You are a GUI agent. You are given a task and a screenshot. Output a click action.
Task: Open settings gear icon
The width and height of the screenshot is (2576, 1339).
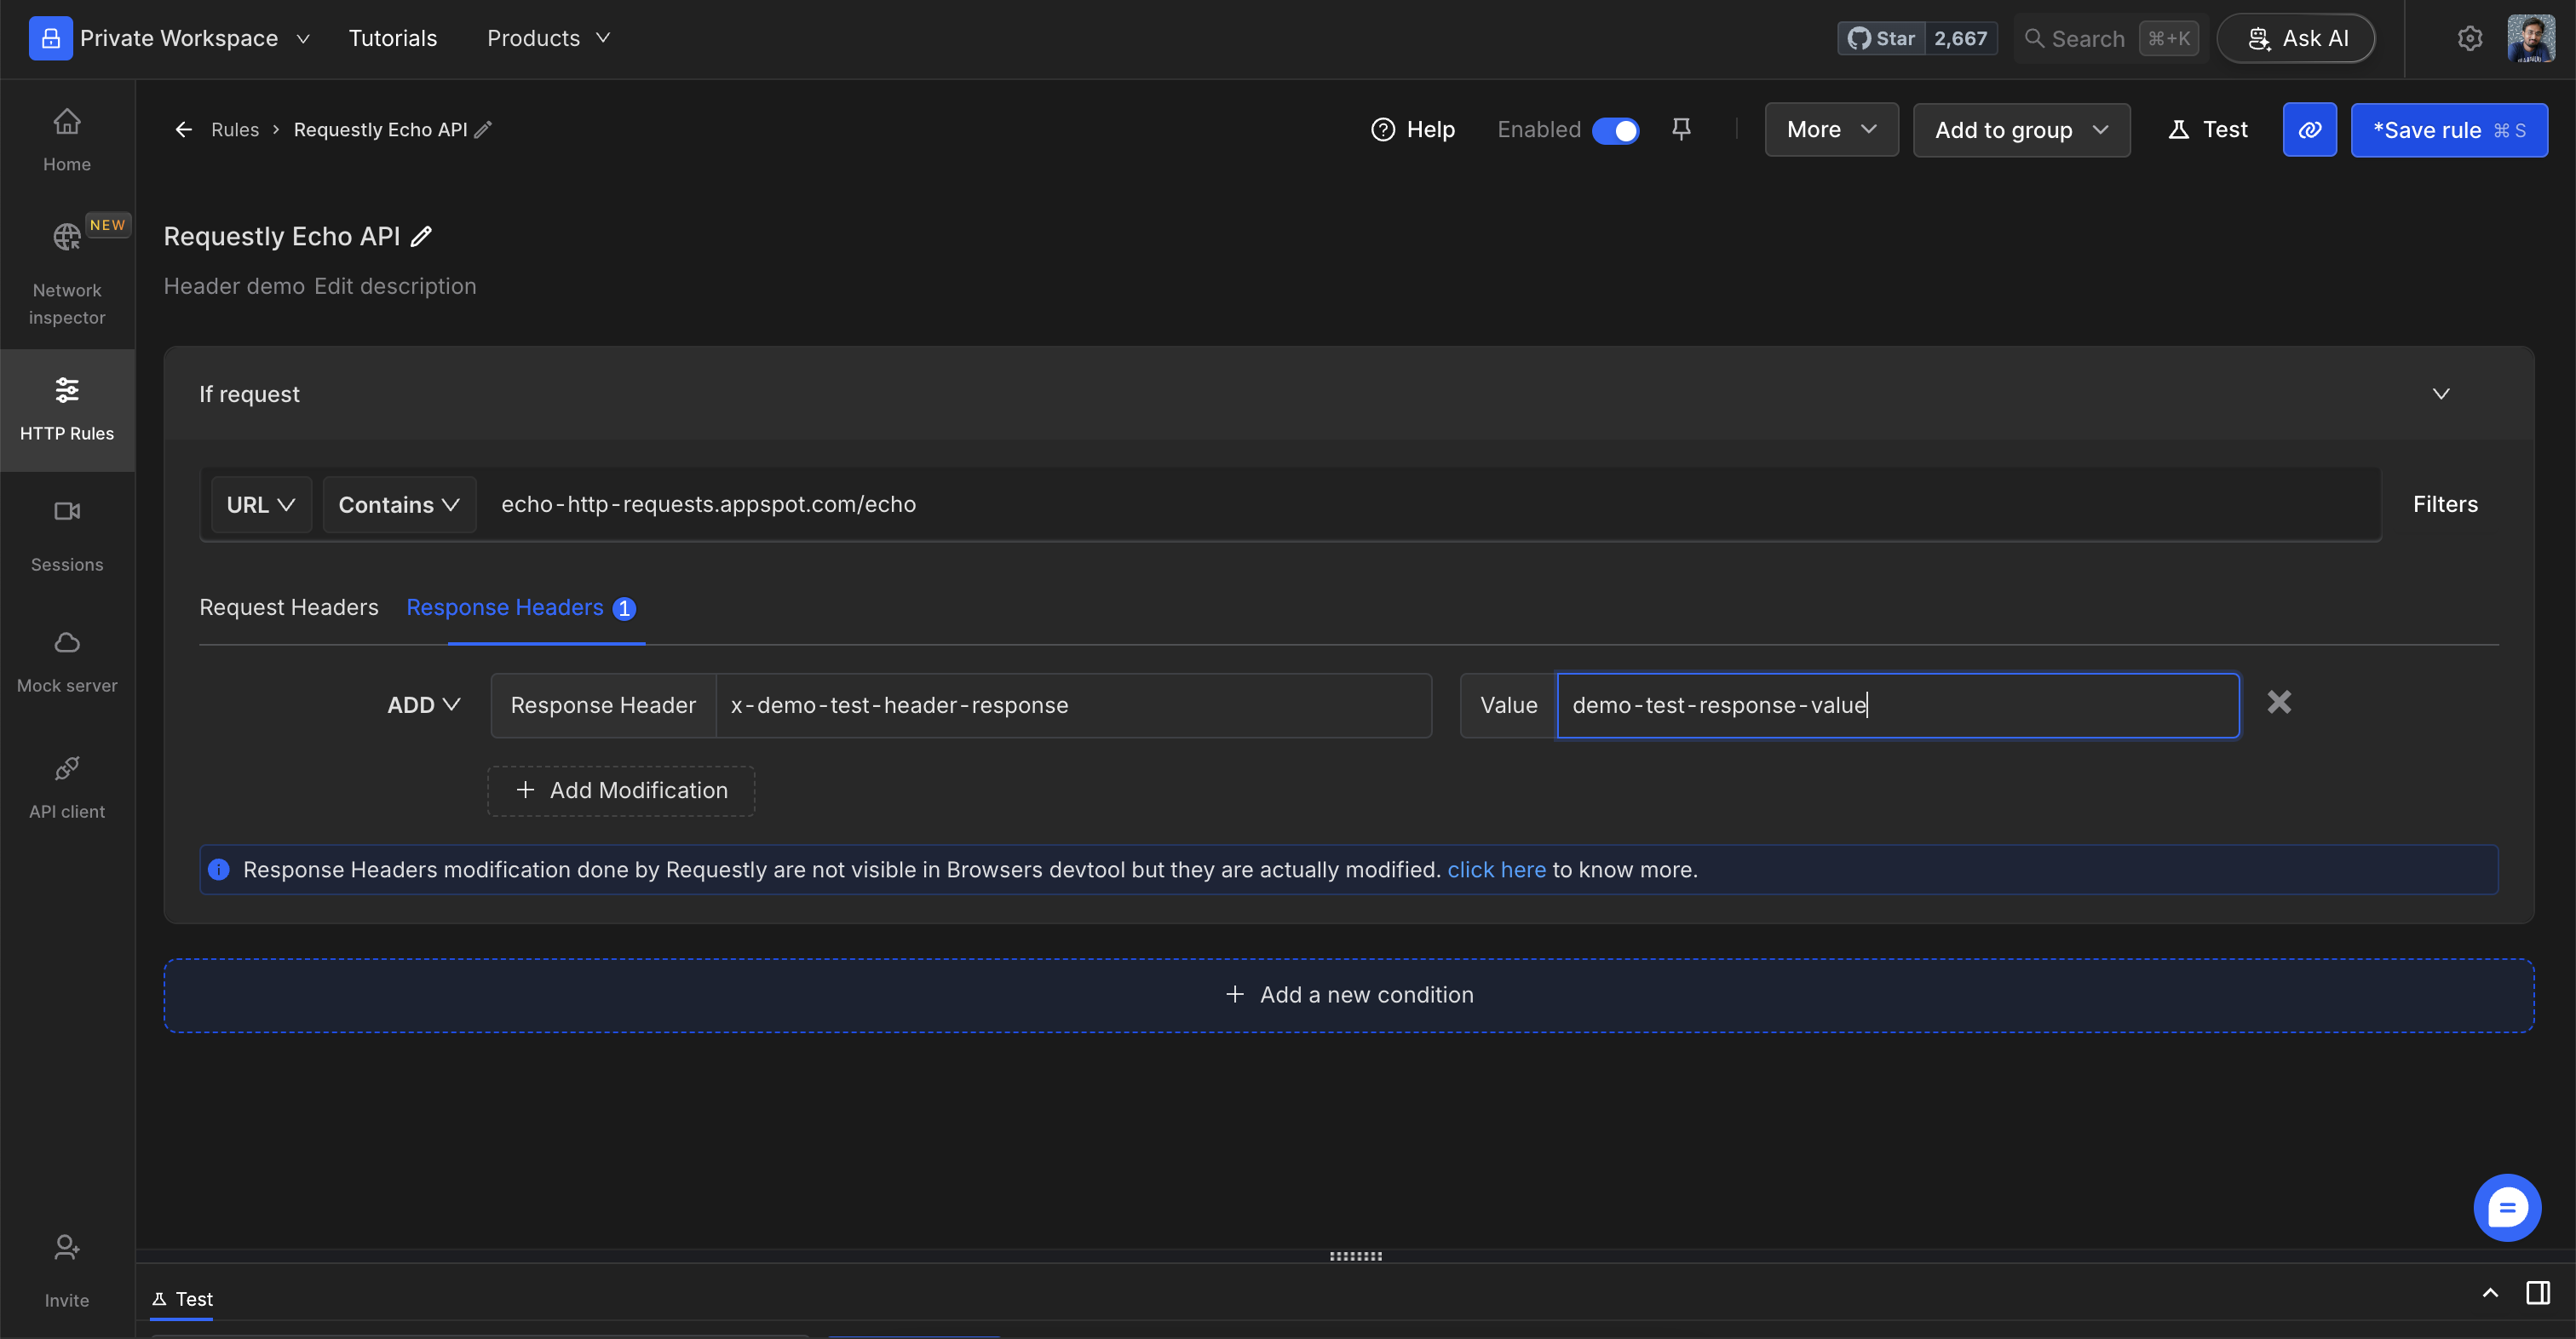click(x=2469, y=38)
